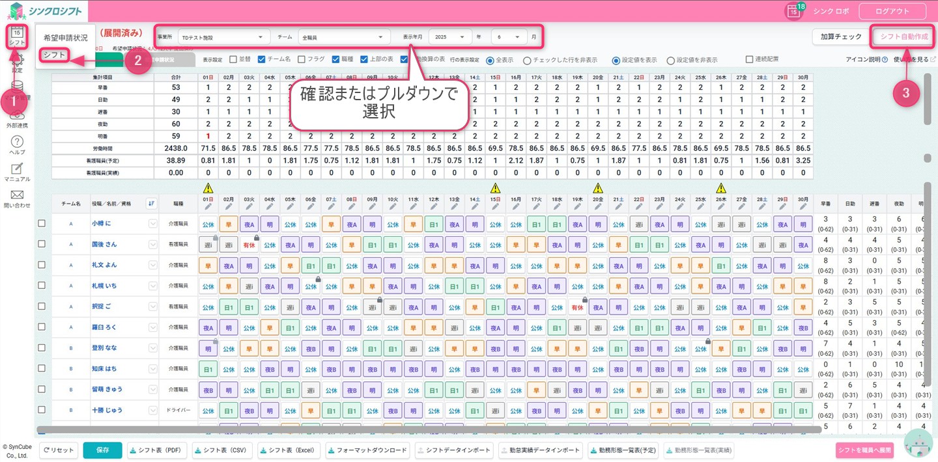Click the external link icon beside 使い方を見る
The height and width of the screenshot is (462, 938).
[x=933, y=60]
